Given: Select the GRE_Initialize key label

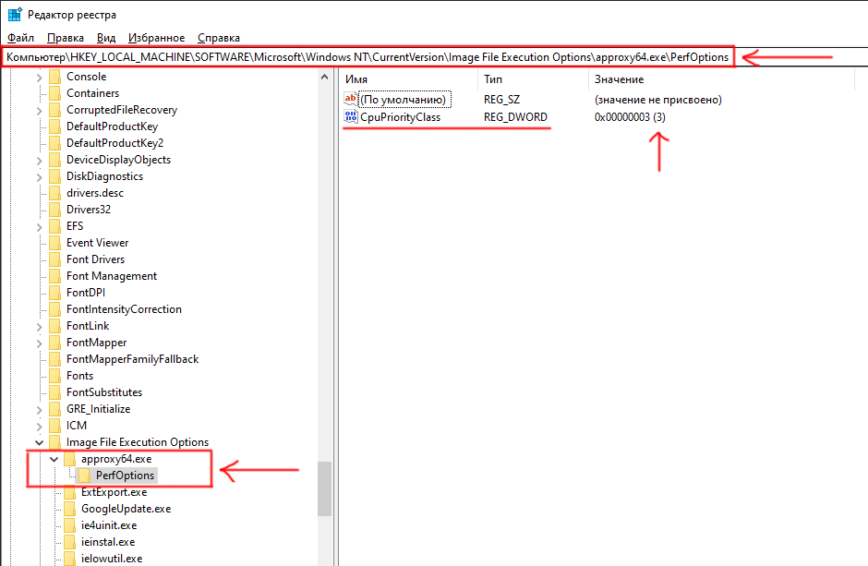Looking at the screenshot, I should (x=99, y=409).
